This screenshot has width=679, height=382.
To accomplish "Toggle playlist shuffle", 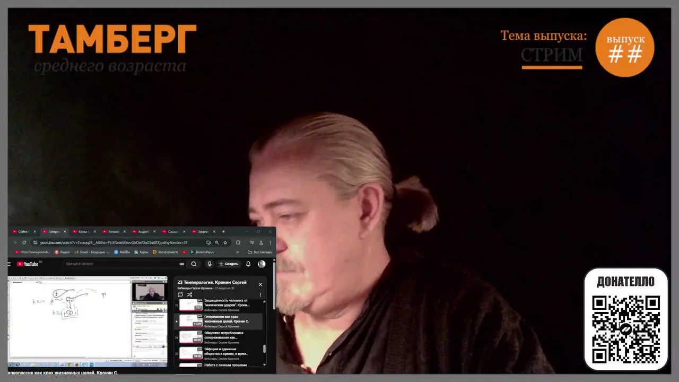I will pos(189,294).
